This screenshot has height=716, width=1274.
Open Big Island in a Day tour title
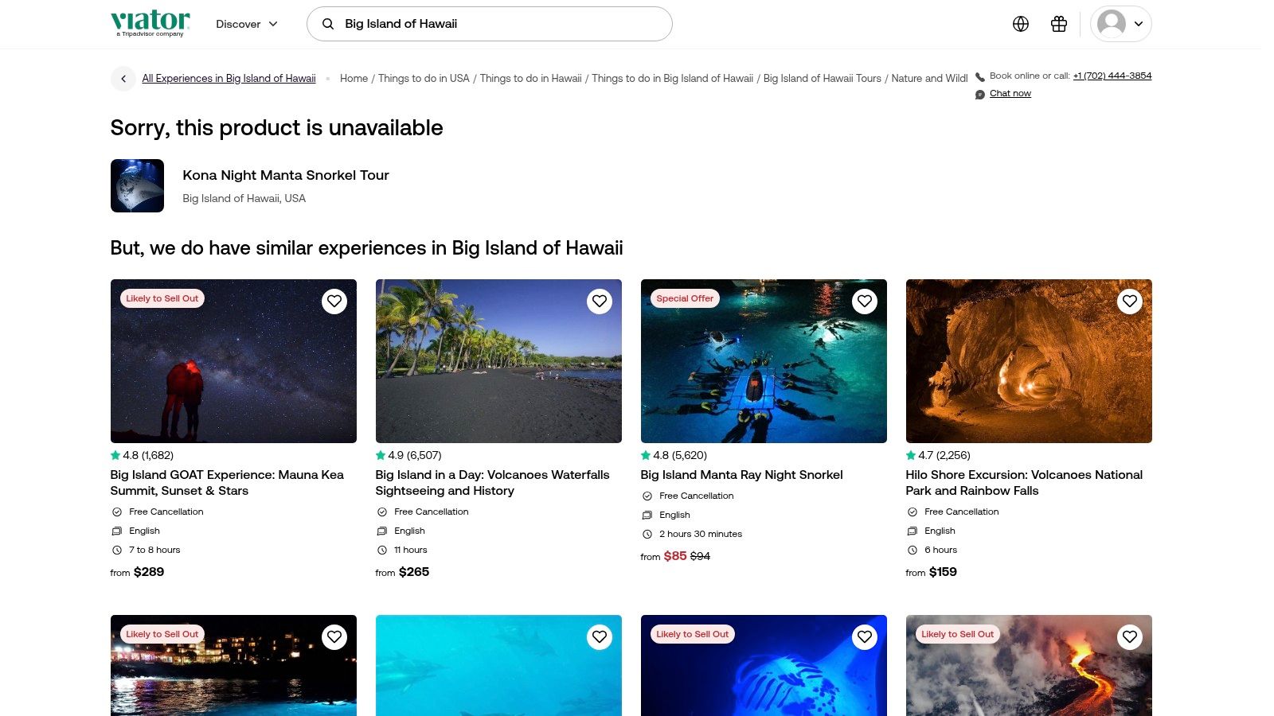pyautogui.click(x=492, y=483)
